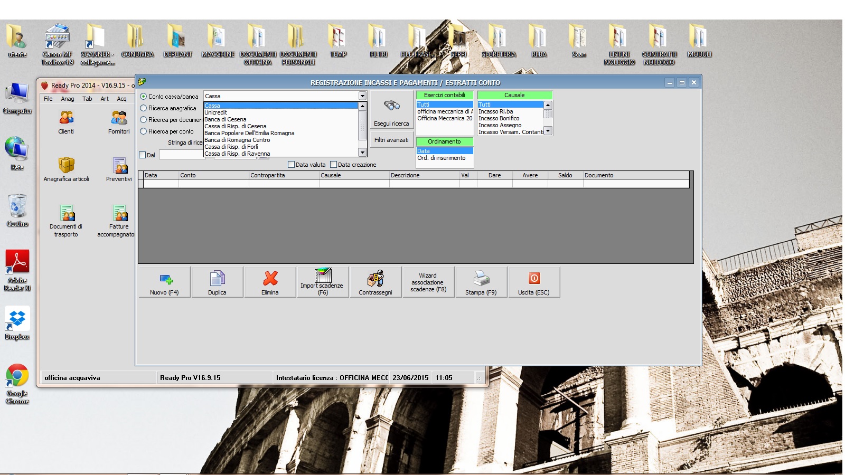Sort by the Saldo column header
Image resolution: width=845 pixels, height=475 pixels.
565,175
